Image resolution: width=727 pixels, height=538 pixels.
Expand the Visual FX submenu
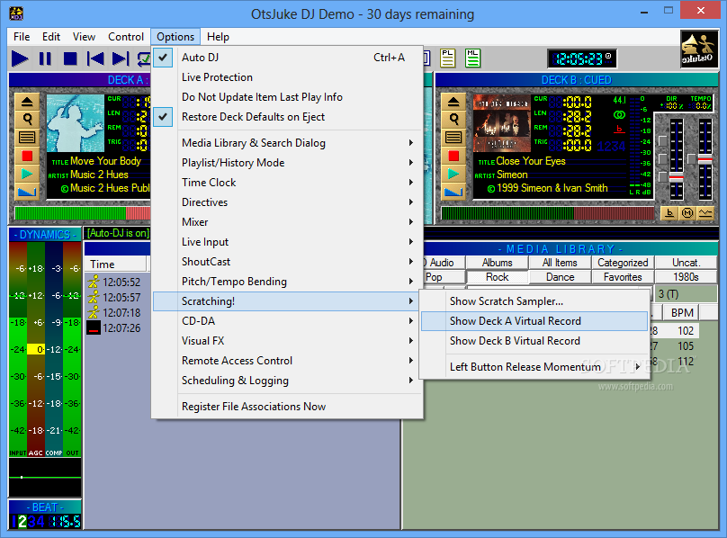point(287,341)
